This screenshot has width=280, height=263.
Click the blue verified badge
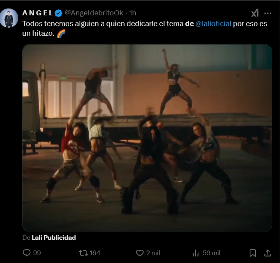(x=59, y=13)
